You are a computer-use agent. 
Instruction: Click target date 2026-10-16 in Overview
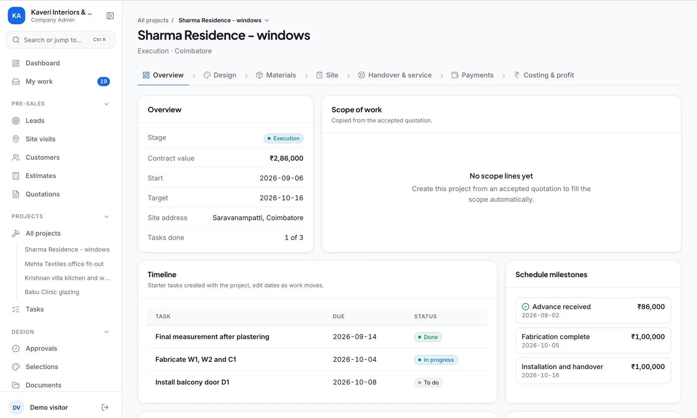[x=281, y=198]
